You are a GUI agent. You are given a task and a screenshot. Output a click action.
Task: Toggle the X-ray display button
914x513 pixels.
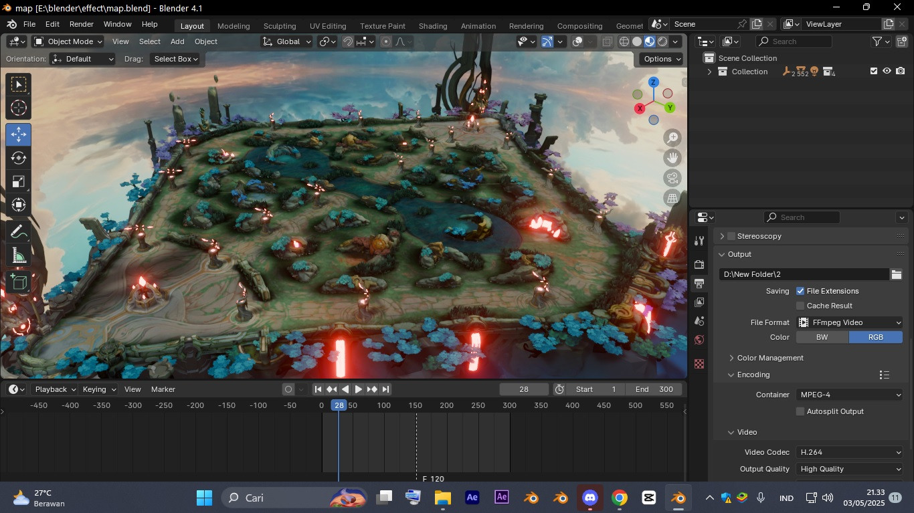click(x=607, y=41)
